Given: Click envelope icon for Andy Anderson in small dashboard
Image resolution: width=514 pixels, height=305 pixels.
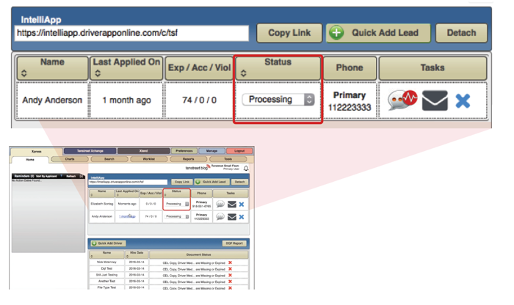Looking at the screenshot, I should 232,216.
